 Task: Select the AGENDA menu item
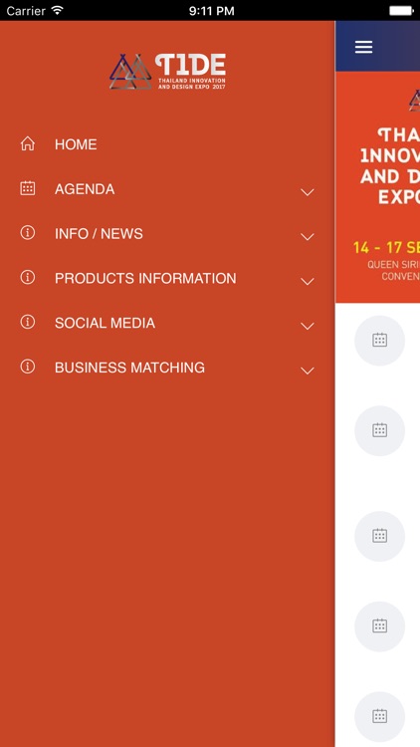[x=85, y=189]
